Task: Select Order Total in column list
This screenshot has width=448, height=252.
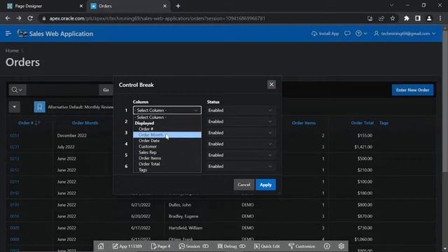Action: (167, 164)
